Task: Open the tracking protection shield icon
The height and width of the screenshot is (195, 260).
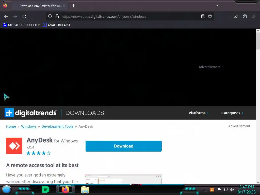Action: 50,17
